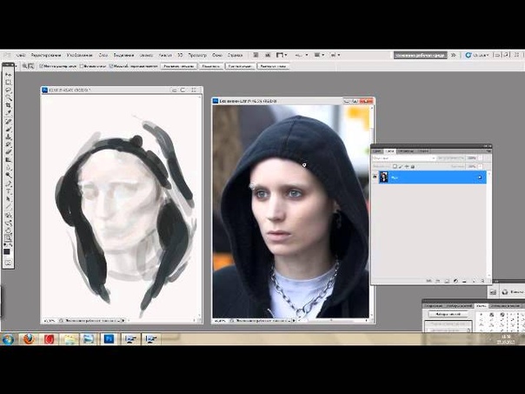This screenshot has width=525, height=394.
Task: Open the Select (Выделение) menu
Action: (x=123, y=55)
